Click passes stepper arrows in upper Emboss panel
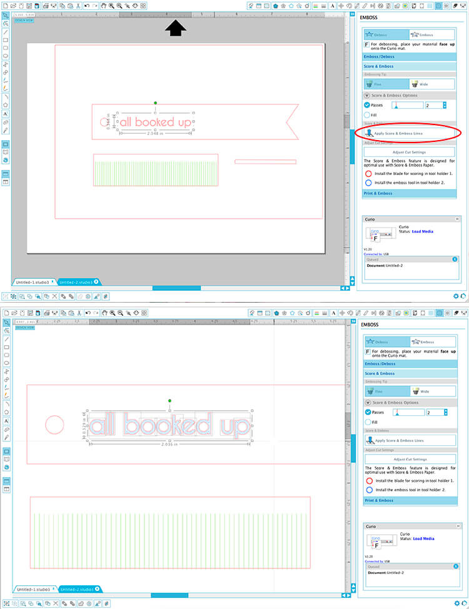 (445, 105)
